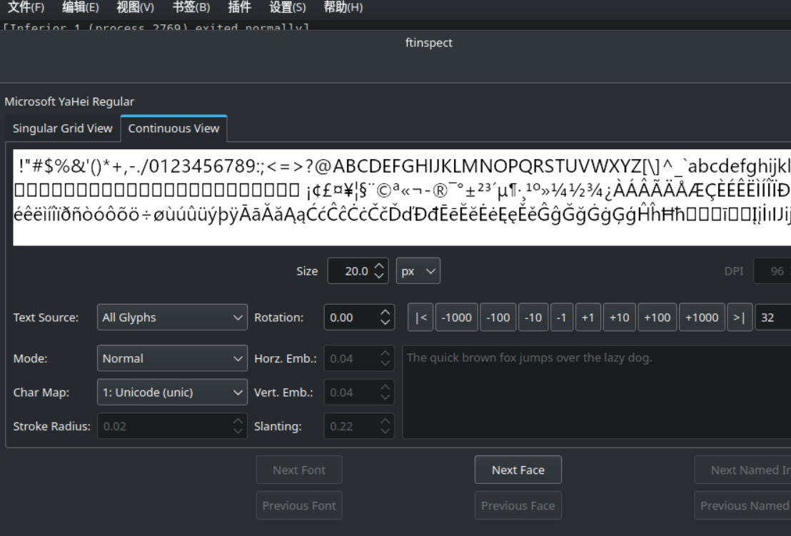Click the -10 index button
The height and width of the screenshot is (536, 791).
533,318
